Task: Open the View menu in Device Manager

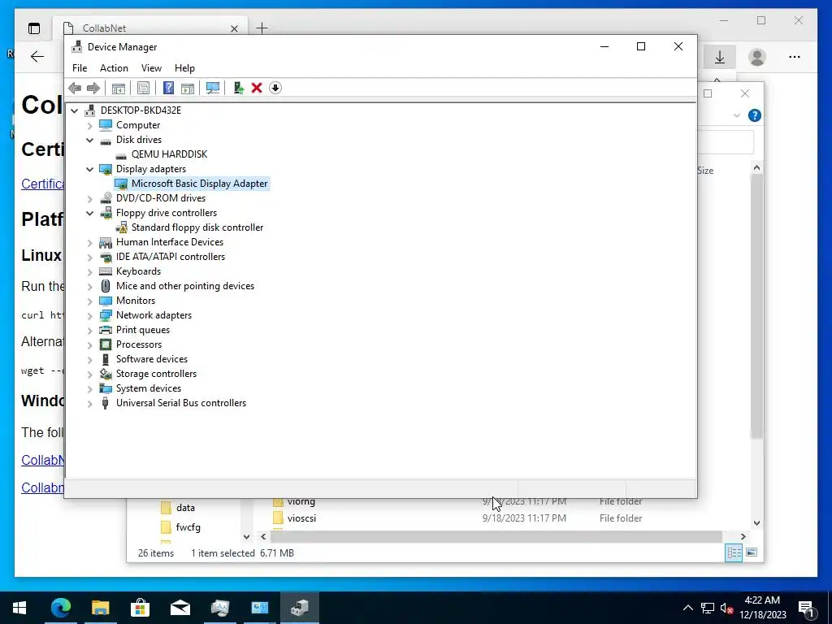Action: coord(151,68)
